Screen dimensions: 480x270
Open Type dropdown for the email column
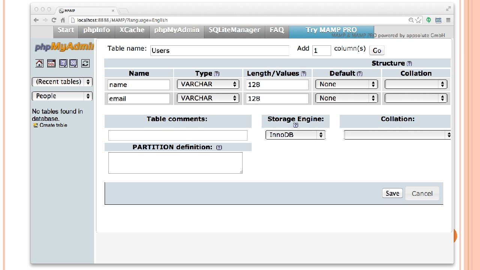click(x=208, y=98)
